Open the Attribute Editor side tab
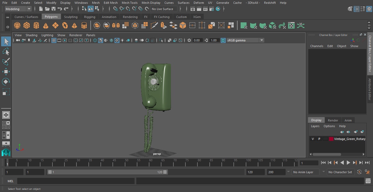373x192 pixels. coord(370,89)
